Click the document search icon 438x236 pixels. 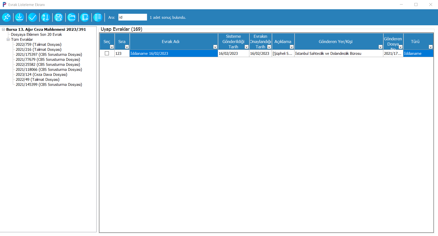coord(85,17)
